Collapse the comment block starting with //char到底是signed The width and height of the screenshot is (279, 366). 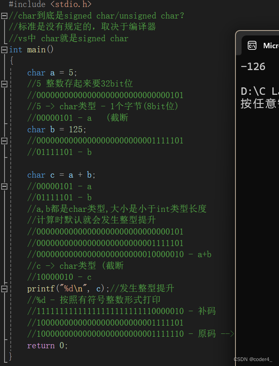(x=4, y=16)
